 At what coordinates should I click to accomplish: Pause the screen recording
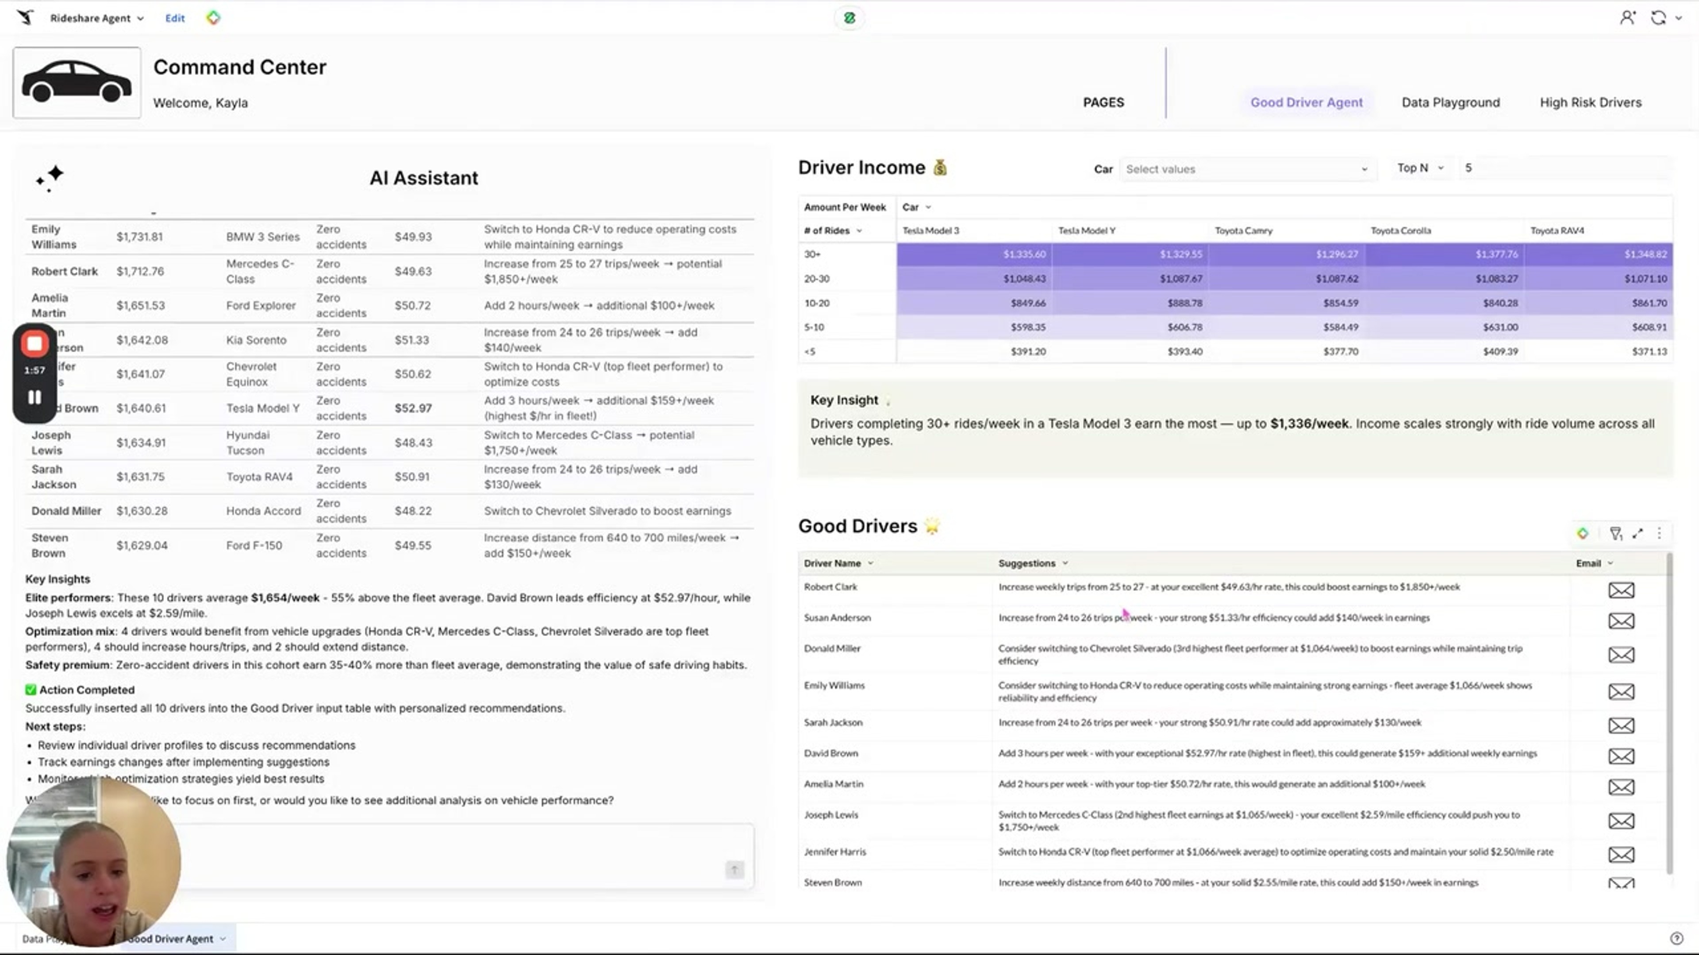coord(35,397)
